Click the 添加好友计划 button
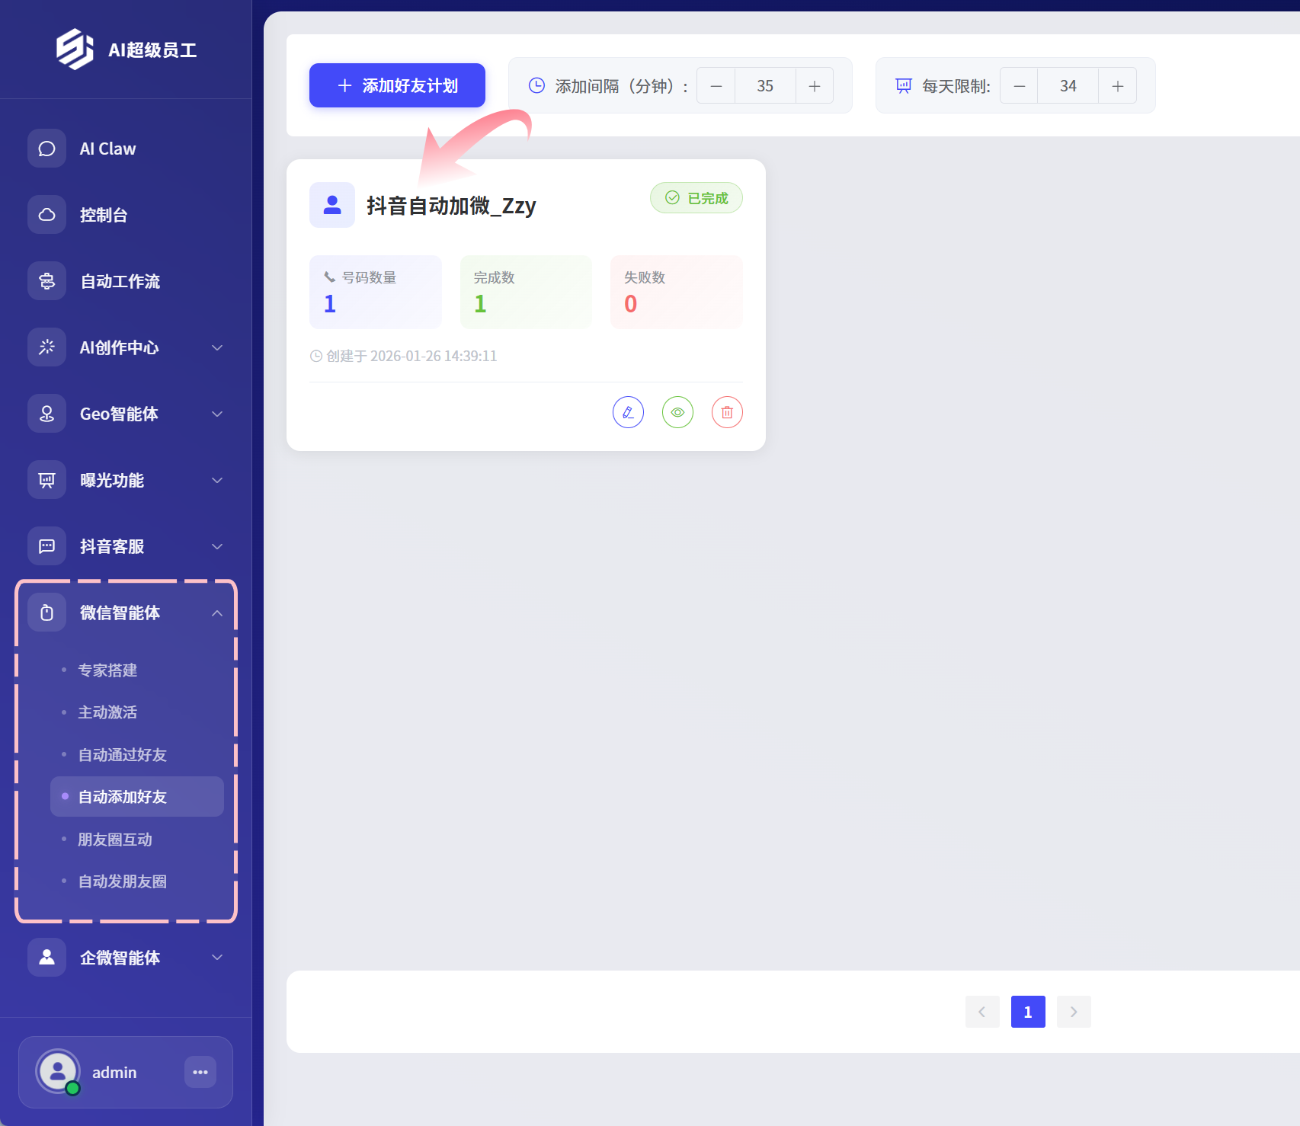The image size is (1300, 1126). click(x=397, y=85)
